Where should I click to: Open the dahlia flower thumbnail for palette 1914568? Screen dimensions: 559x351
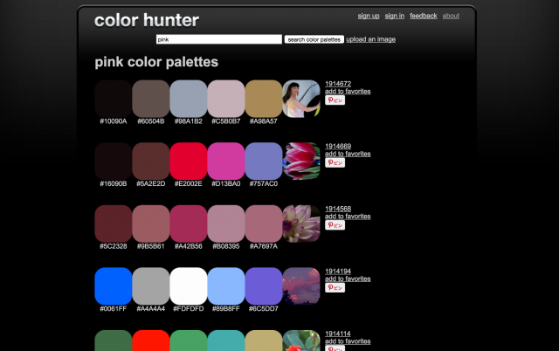tap(301, 224)
